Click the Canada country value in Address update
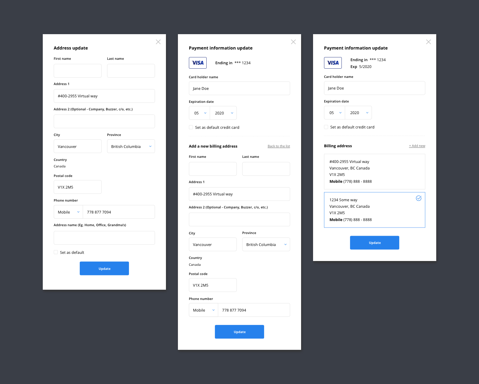The height and width of the screenshot is (384, 479). click(60, 166)
